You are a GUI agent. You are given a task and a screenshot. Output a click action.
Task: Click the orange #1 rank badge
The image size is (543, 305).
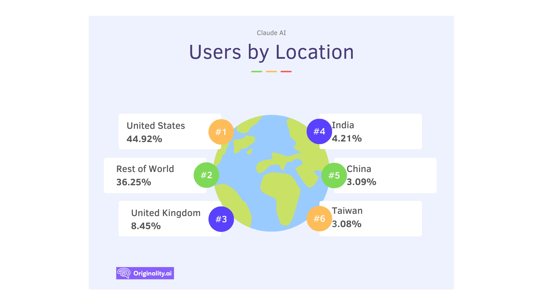coord(221,132)
